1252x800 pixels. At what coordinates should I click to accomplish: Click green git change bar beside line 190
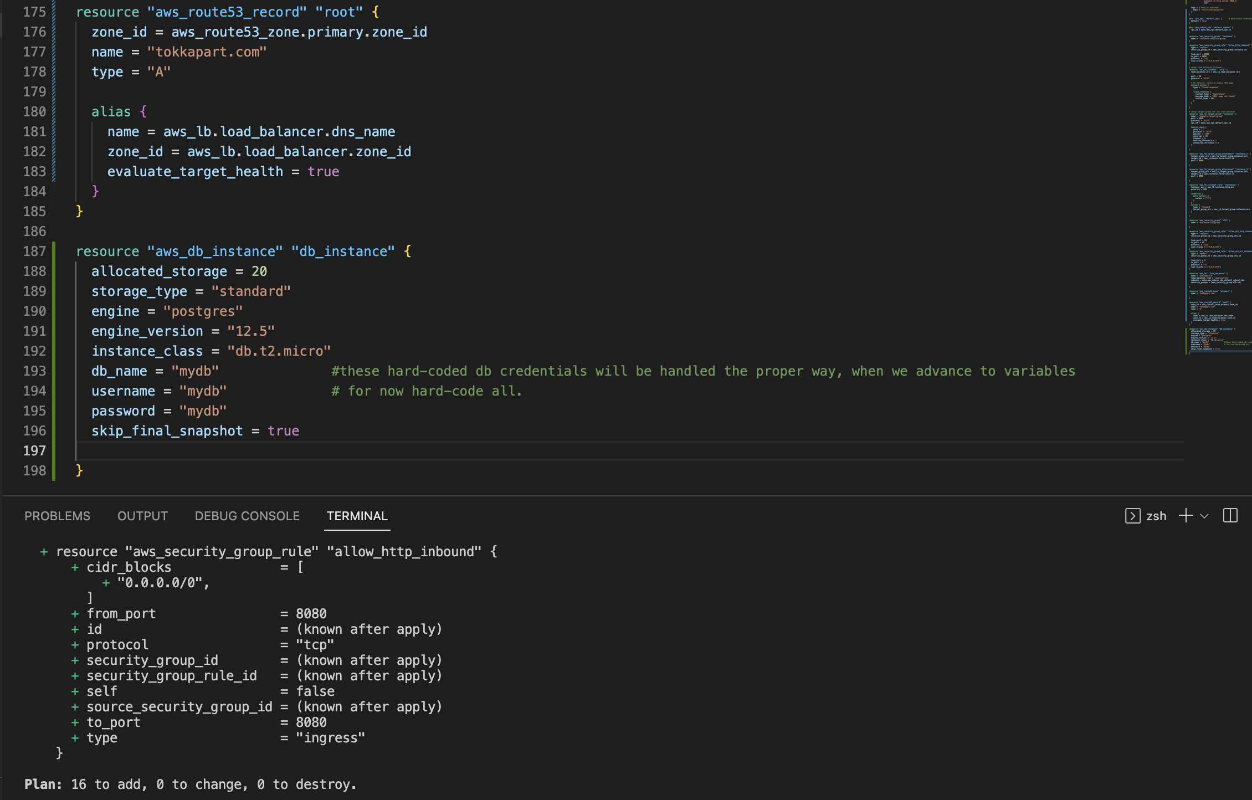click(x=54, y=311)
